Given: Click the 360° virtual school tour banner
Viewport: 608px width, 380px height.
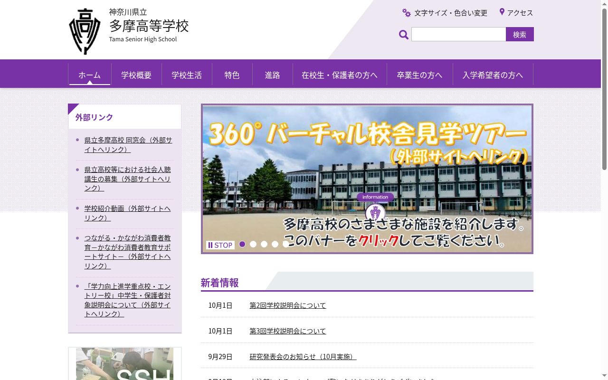Looking at the screenshot, I should (367, 179).
